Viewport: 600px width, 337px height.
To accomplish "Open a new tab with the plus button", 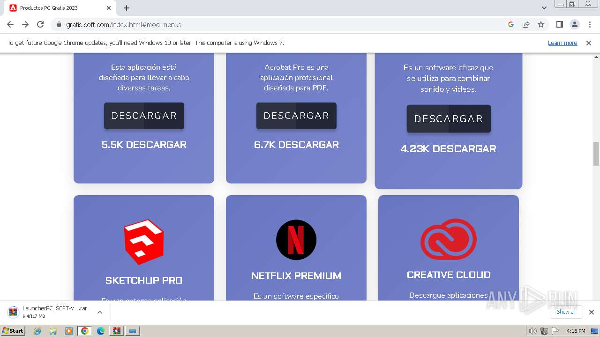I will pyautogui.click(x=127, y=8).
